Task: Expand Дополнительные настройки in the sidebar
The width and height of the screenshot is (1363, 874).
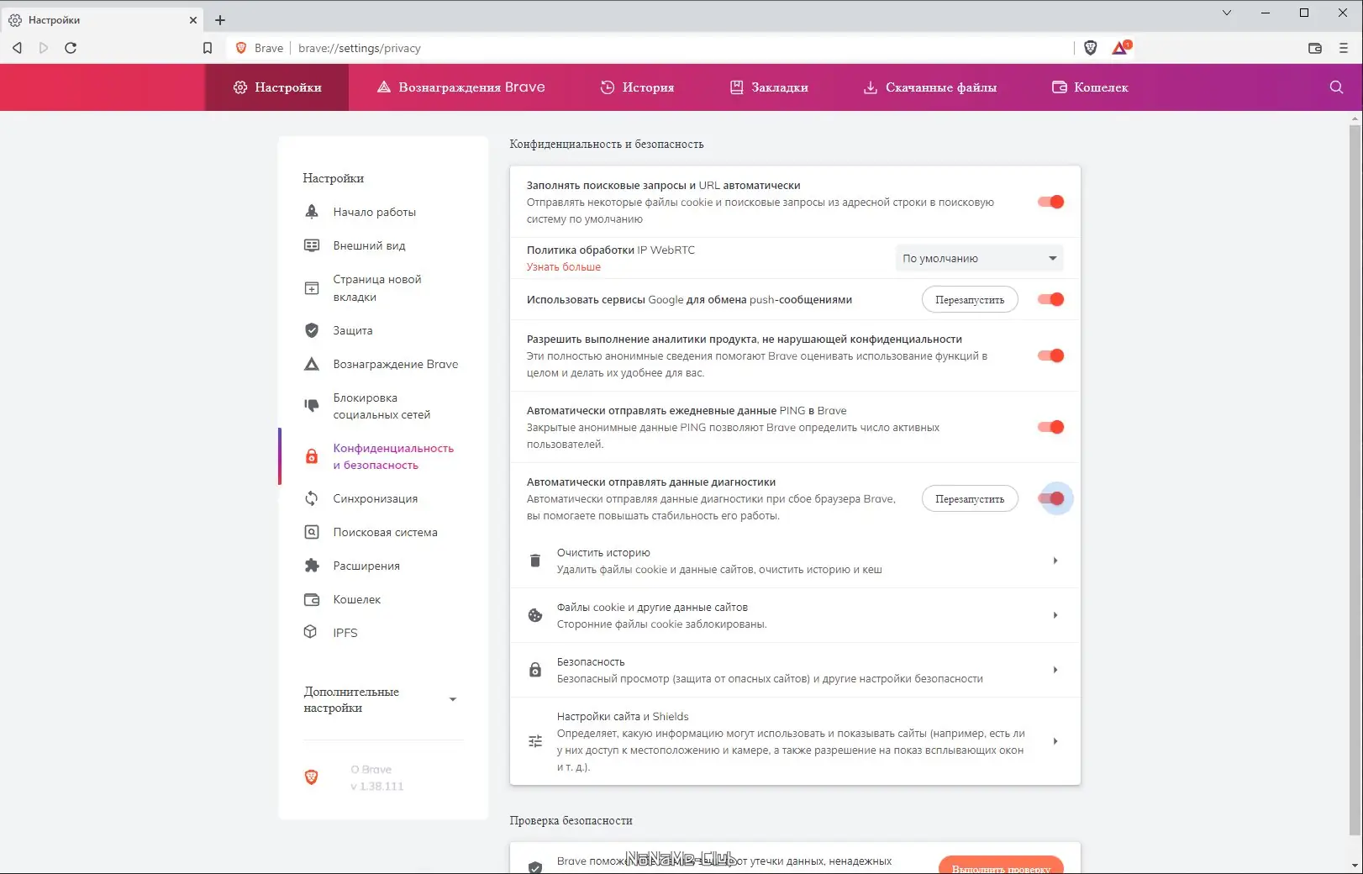Action: pyautogui.click(x=453, y=699)
